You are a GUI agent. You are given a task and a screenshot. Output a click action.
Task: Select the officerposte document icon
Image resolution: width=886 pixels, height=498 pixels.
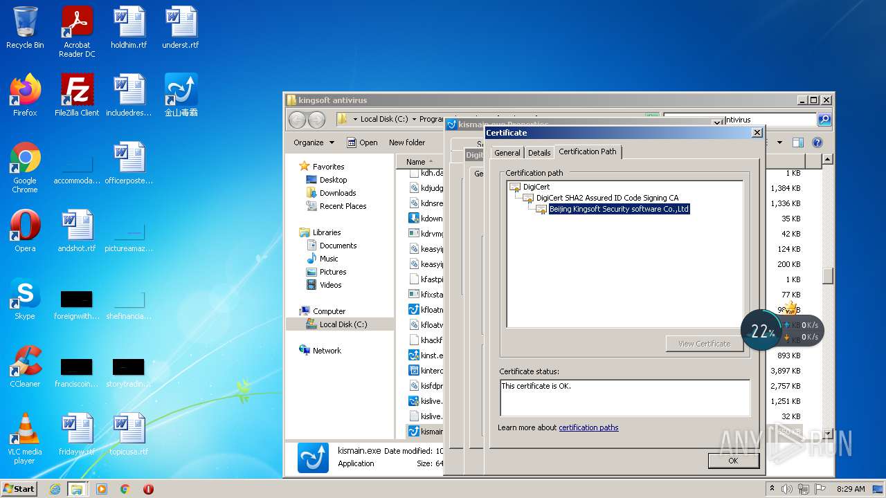(129, 163)
